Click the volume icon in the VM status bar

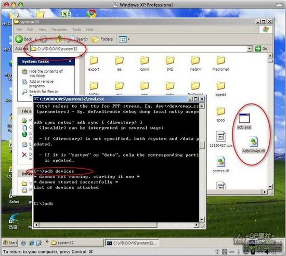point(268,252)
